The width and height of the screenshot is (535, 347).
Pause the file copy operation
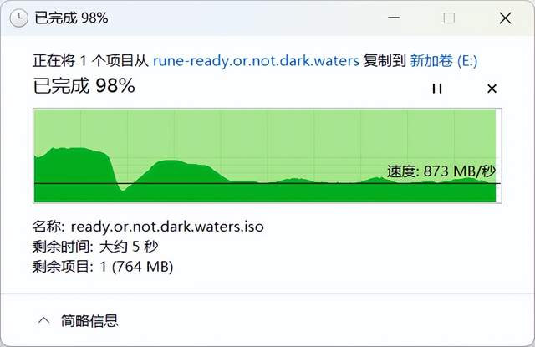(437, 88)
